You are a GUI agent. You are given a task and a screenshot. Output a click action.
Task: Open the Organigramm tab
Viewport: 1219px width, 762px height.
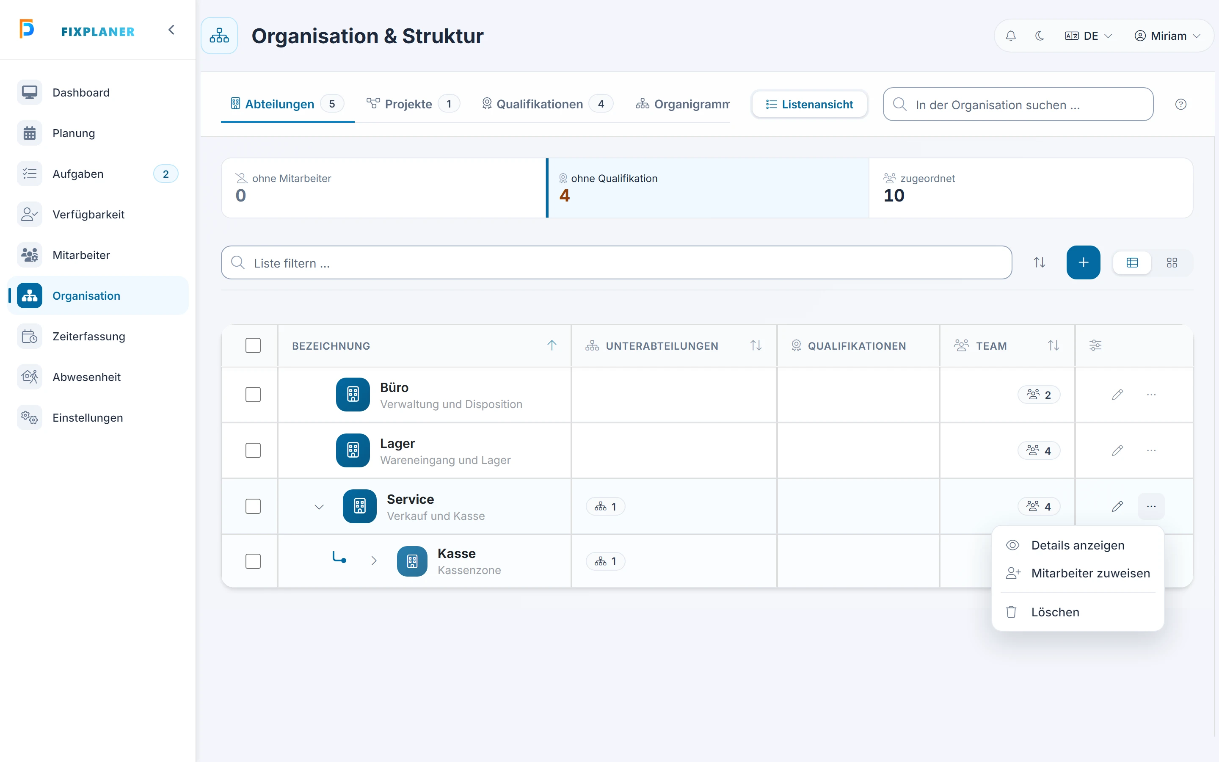pyautogui.click(x=682, y=104)
